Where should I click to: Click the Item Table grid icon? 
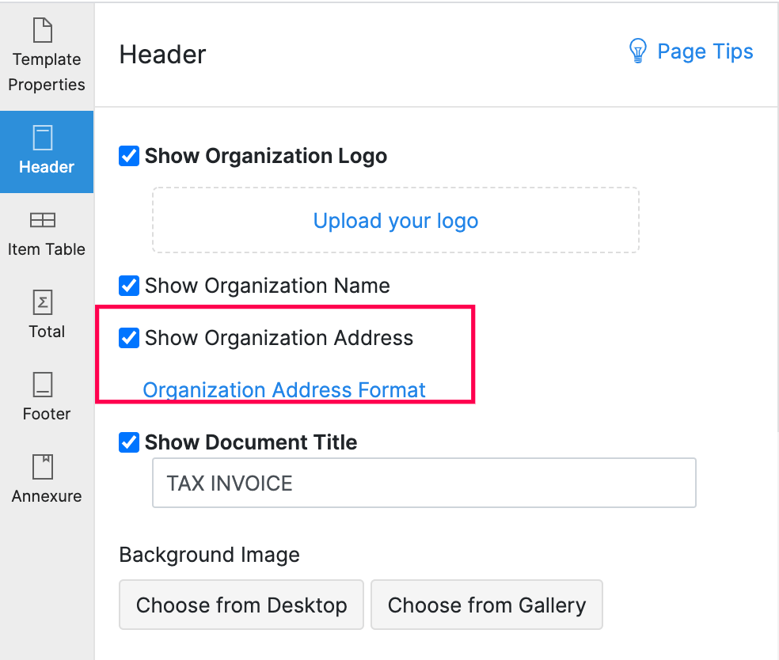point(43,220)
